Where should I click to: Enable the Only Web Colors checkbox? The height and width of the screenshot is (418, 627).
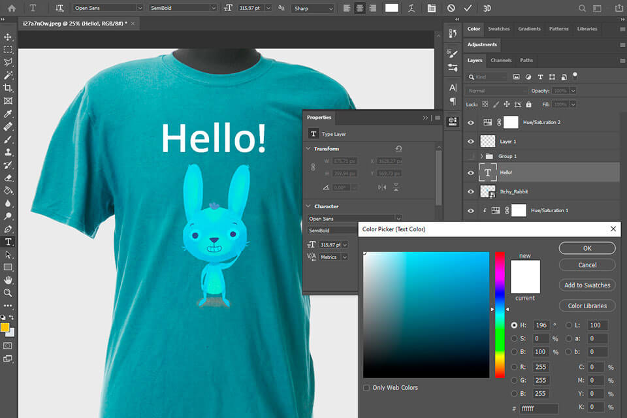click(x=366, y=387)
